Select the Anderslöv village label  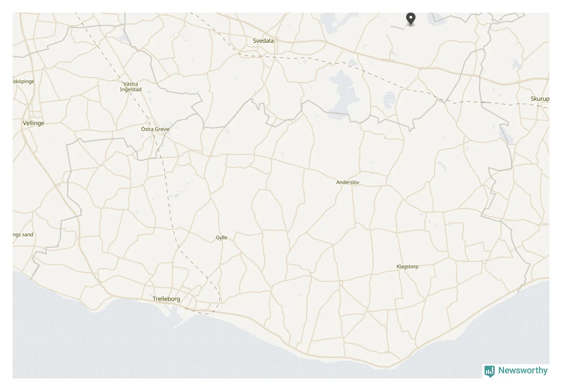point(348,182)
